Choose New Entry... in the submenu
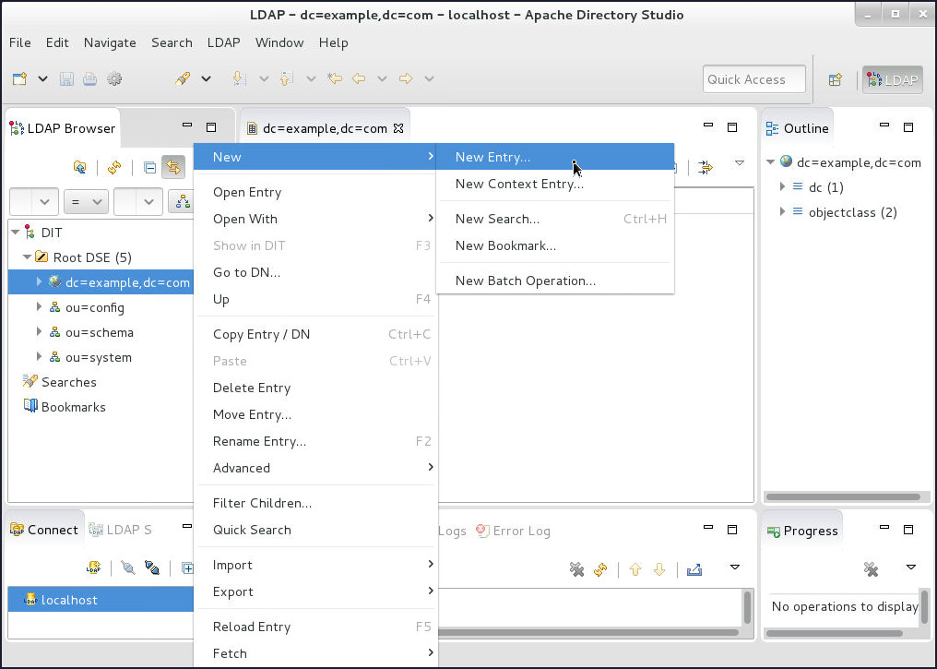937x669 pixels. click(555, 157)
